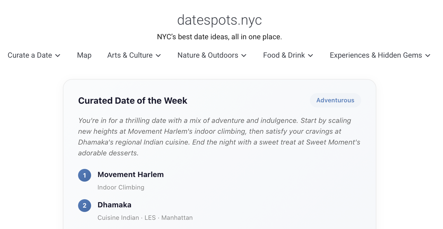Click the Adventurous category badge
This screenshot has width=443, height=229.
coord(335,100)
